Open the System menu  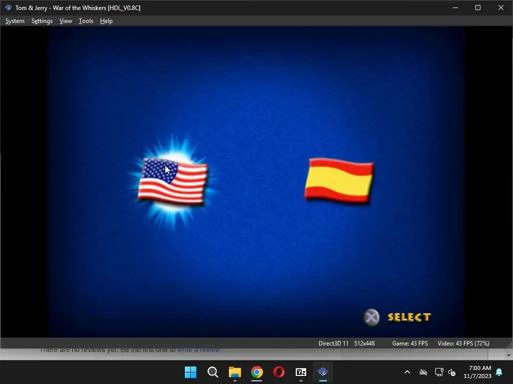15,21
